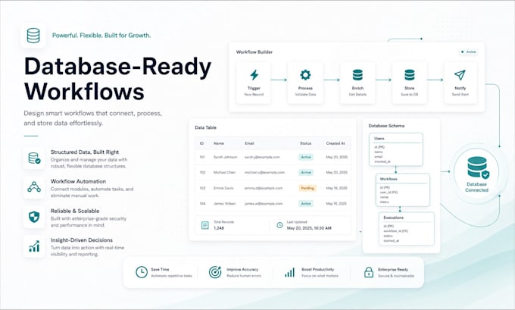The height and width of the screenshot is (310, 515).
Task: Select the Users table in Database Schema
Action: tap(396, 149)
